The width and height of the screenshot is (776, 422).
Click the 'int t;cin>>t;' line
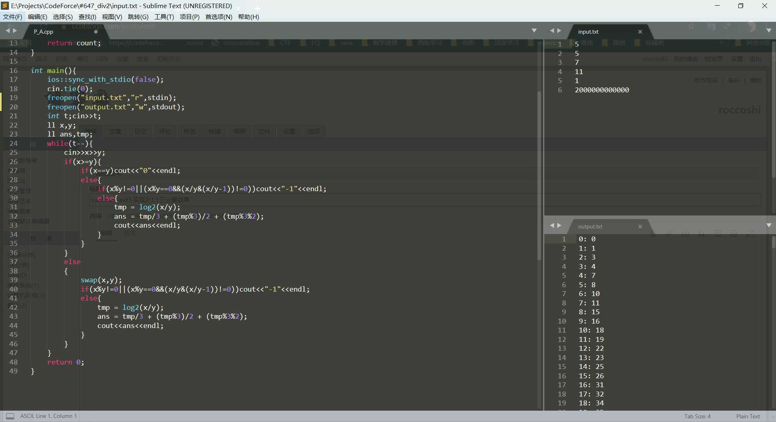74,116
